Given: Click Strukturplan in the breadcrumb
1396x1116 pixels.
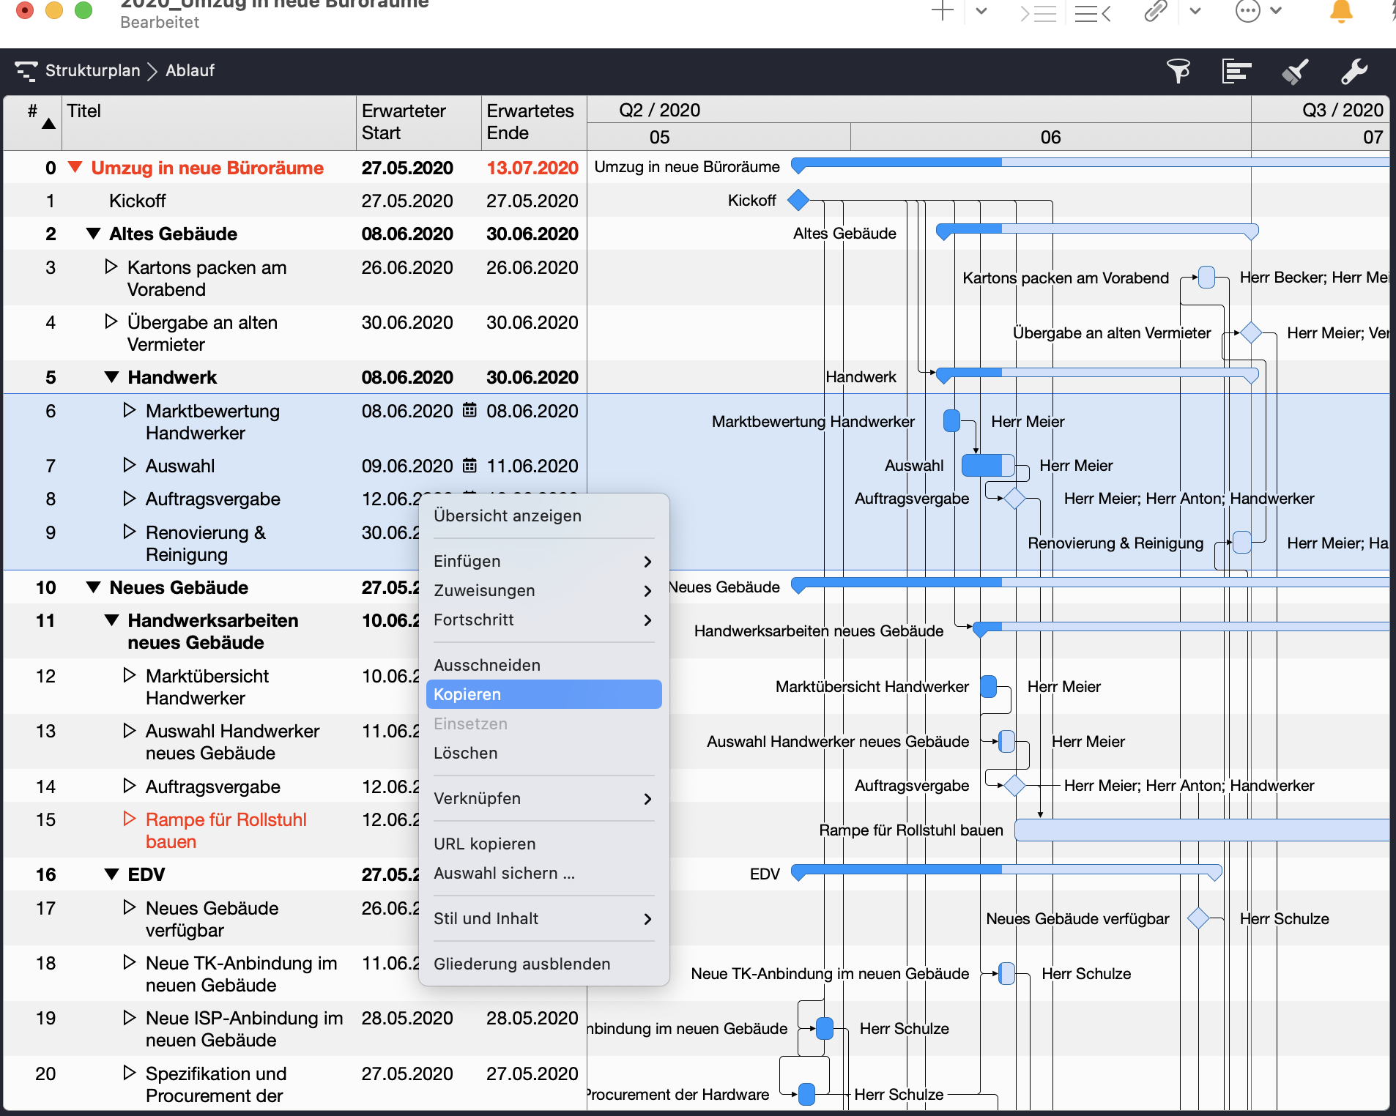Looking at the screenshot, I should tap(92, 71).
